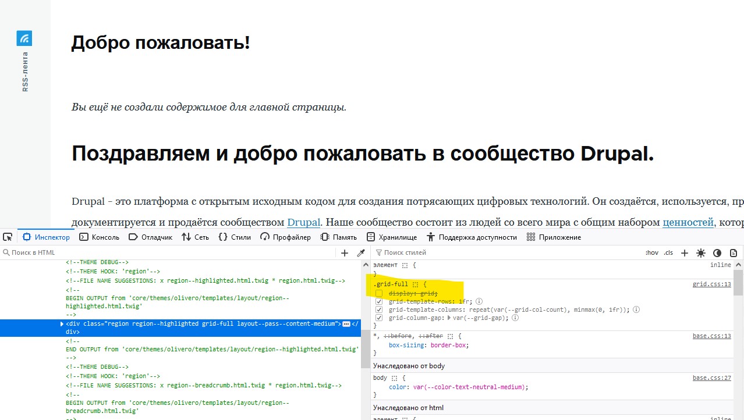Follow the ценностей link on the page
This screenshot has width=744, height=420.
pos(688,222)
